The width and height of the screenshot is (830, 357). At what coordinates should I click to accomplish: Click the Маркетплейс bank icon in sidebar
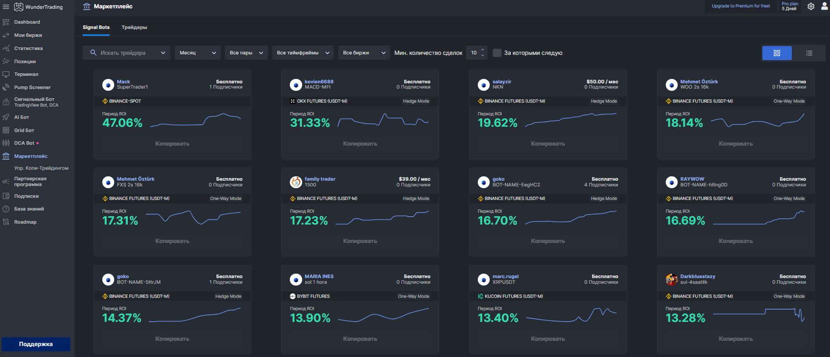6,156
